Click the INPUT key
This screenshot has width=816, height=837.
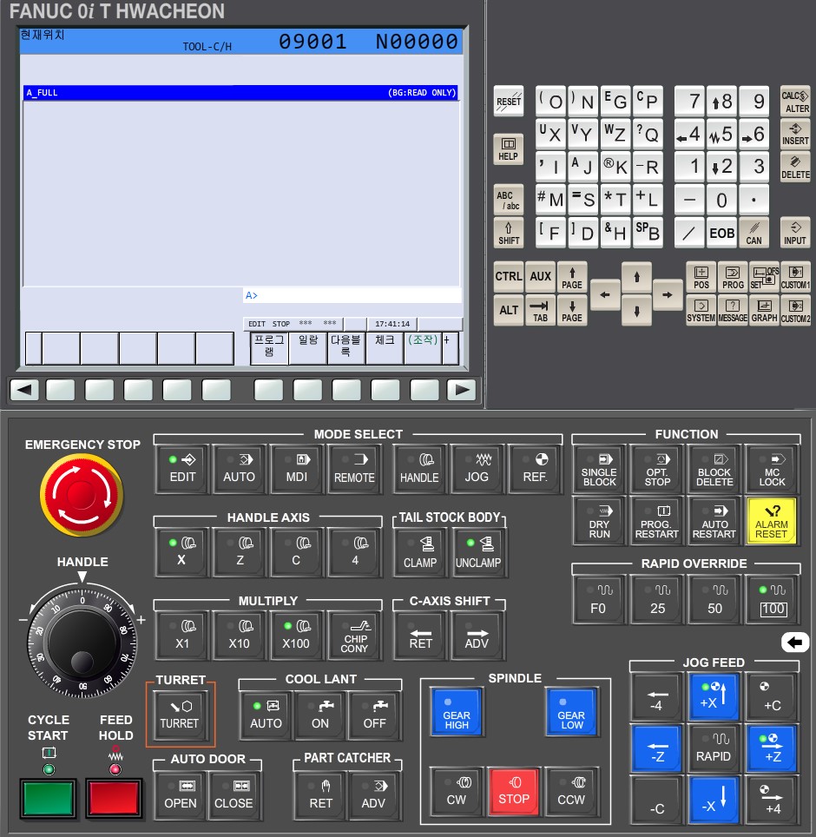pyautogui.click(x=795, y=233)
